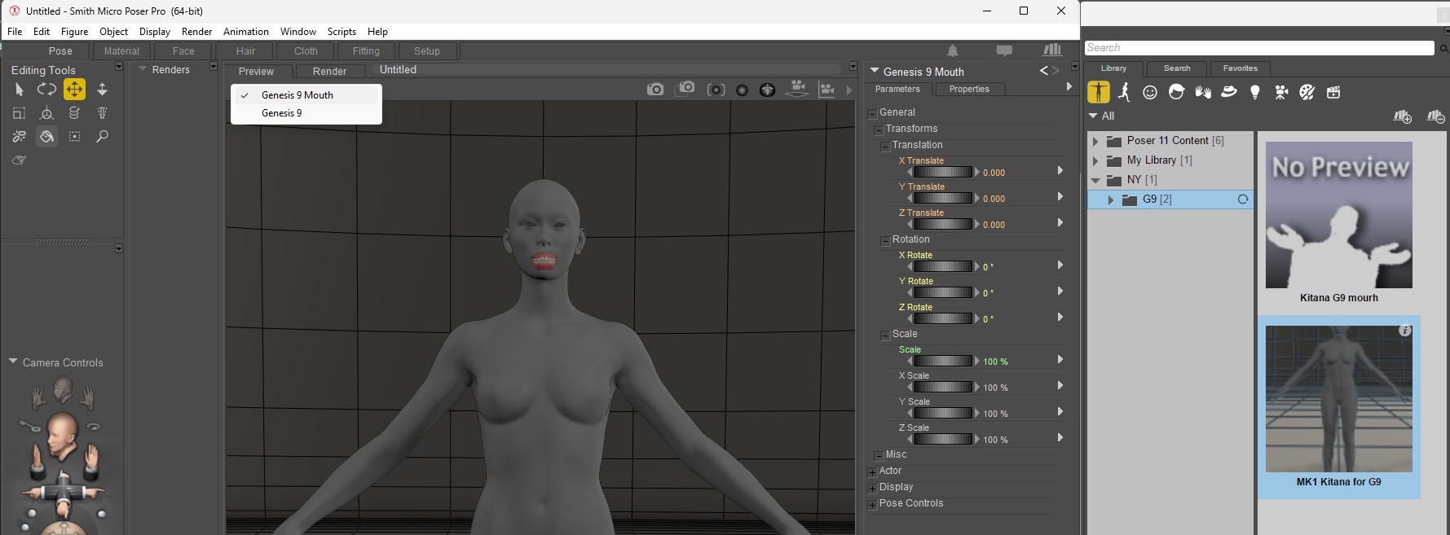Select the Hair category icon in Library

pyautogui.click(x=1176, y=92)
